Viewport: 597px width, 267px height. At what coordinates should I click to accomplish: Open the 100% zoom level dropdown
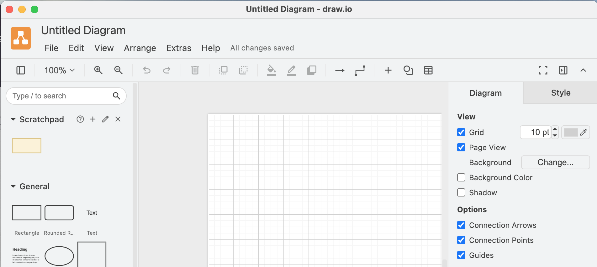tap(59, 70)
